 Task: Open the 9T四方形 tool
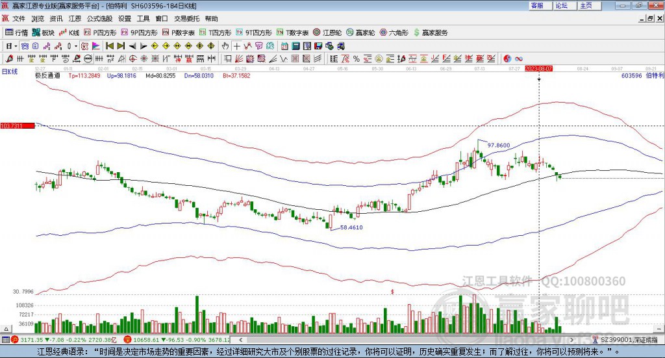coord(254,32)
